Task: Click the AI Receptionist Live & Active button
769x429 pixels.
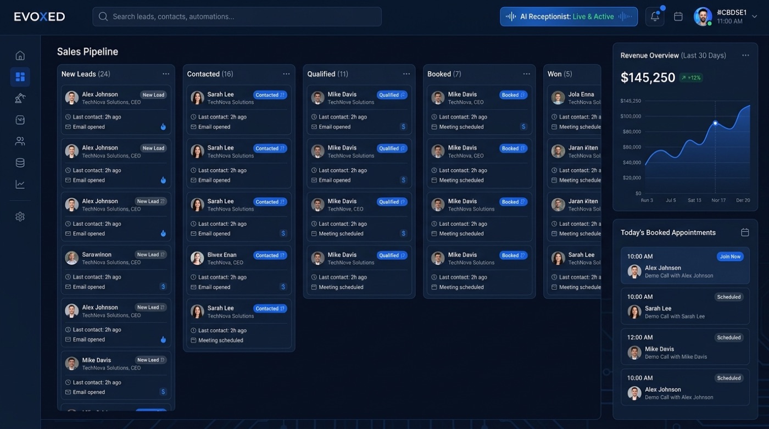Action: tap(569, 16)
